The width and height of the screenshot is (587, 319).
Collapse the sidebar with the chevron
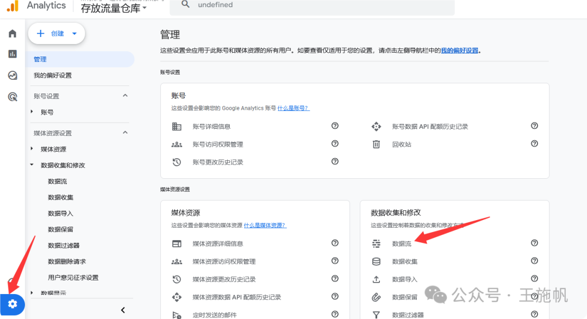pyautogui.click(x=123, y=310)
